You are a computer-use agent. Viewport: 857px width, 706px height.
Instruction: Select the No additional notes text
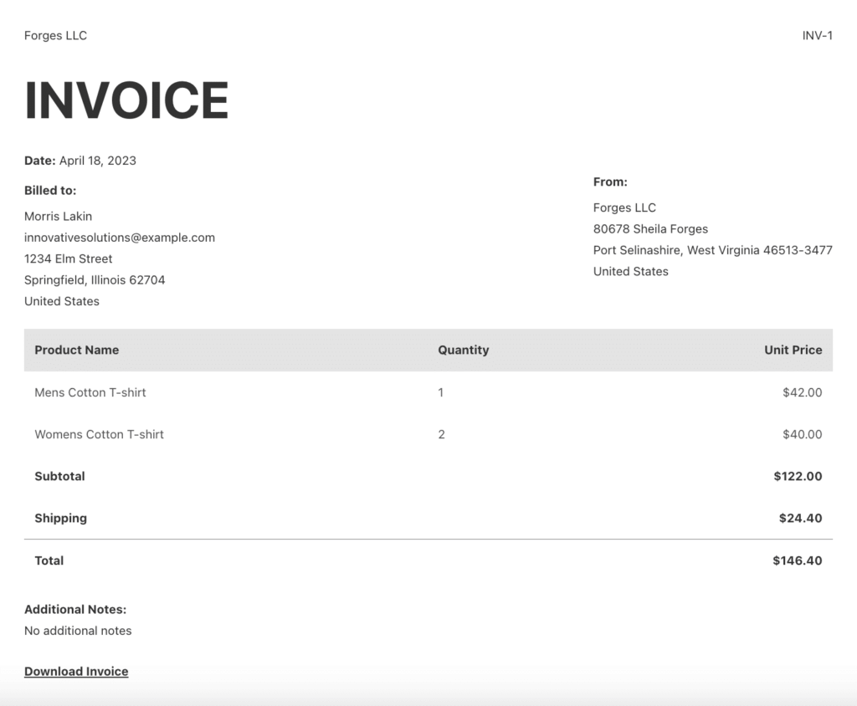[78, 631]
